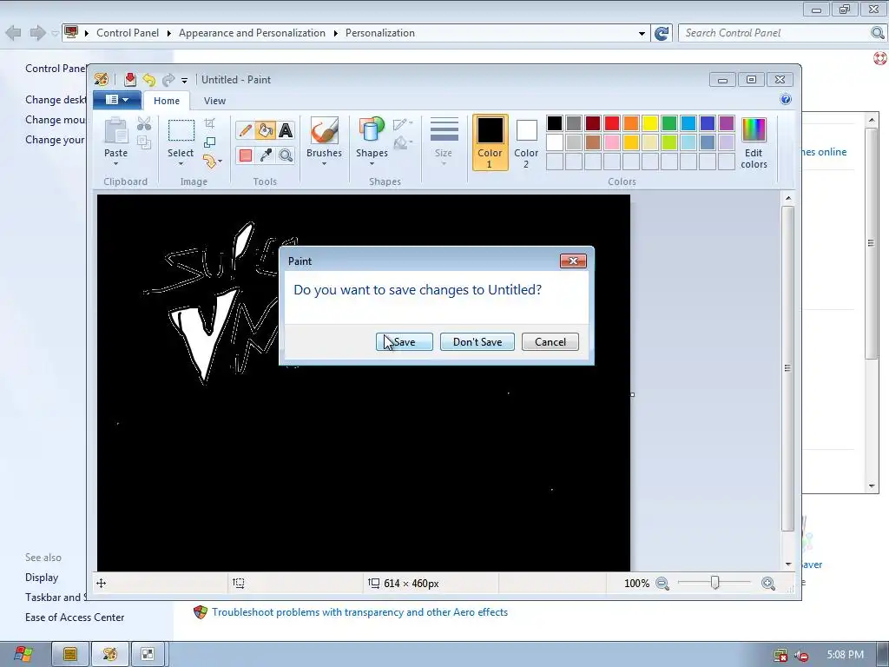Click Appearance and Personalization breadcrumb

pos(253,33)
